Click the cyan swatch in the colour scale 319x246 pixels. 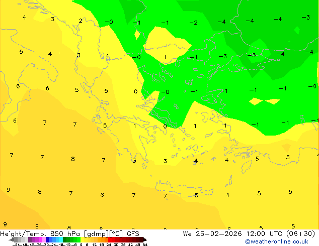61,239
